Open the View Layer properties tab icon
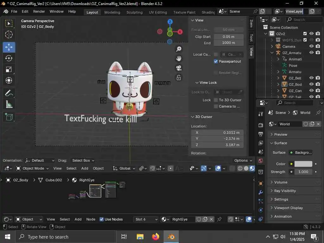 pos(261,143)
